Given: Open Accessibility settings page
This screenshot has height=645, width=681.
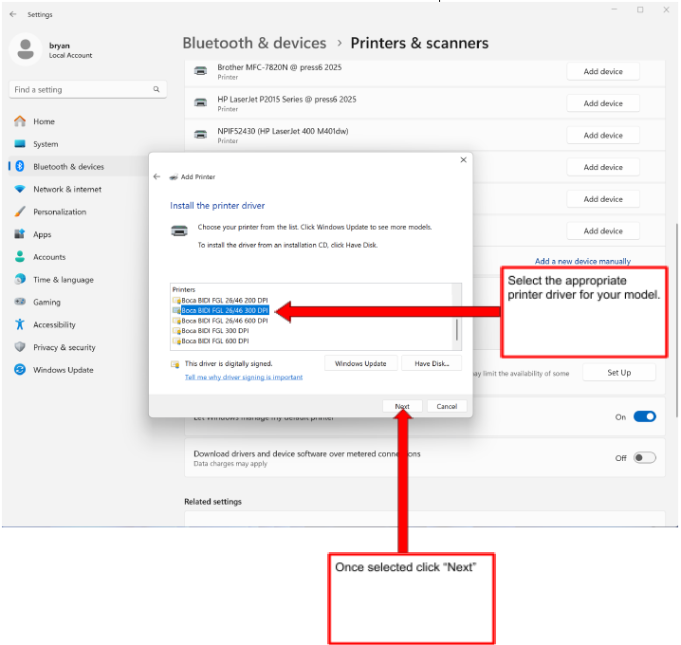Looking at the screenshot, I should pyautogui.click(x=54, y=325).
